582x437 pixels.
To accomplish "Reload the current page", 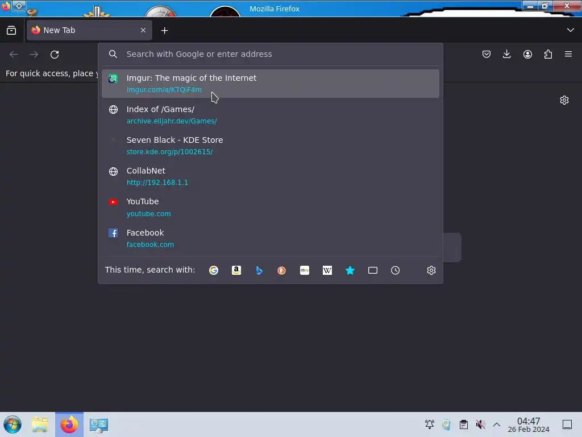I will tap(55, 55).
